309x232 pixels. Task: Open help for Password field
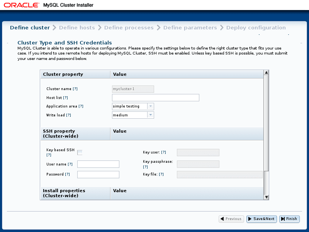pyautogui.click(x=67, y=174)
